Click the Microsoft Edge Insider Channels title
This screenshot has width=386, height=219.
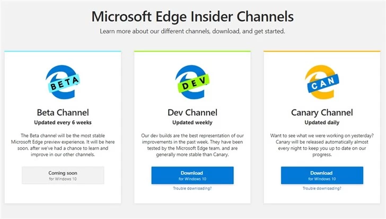point(192,16)
